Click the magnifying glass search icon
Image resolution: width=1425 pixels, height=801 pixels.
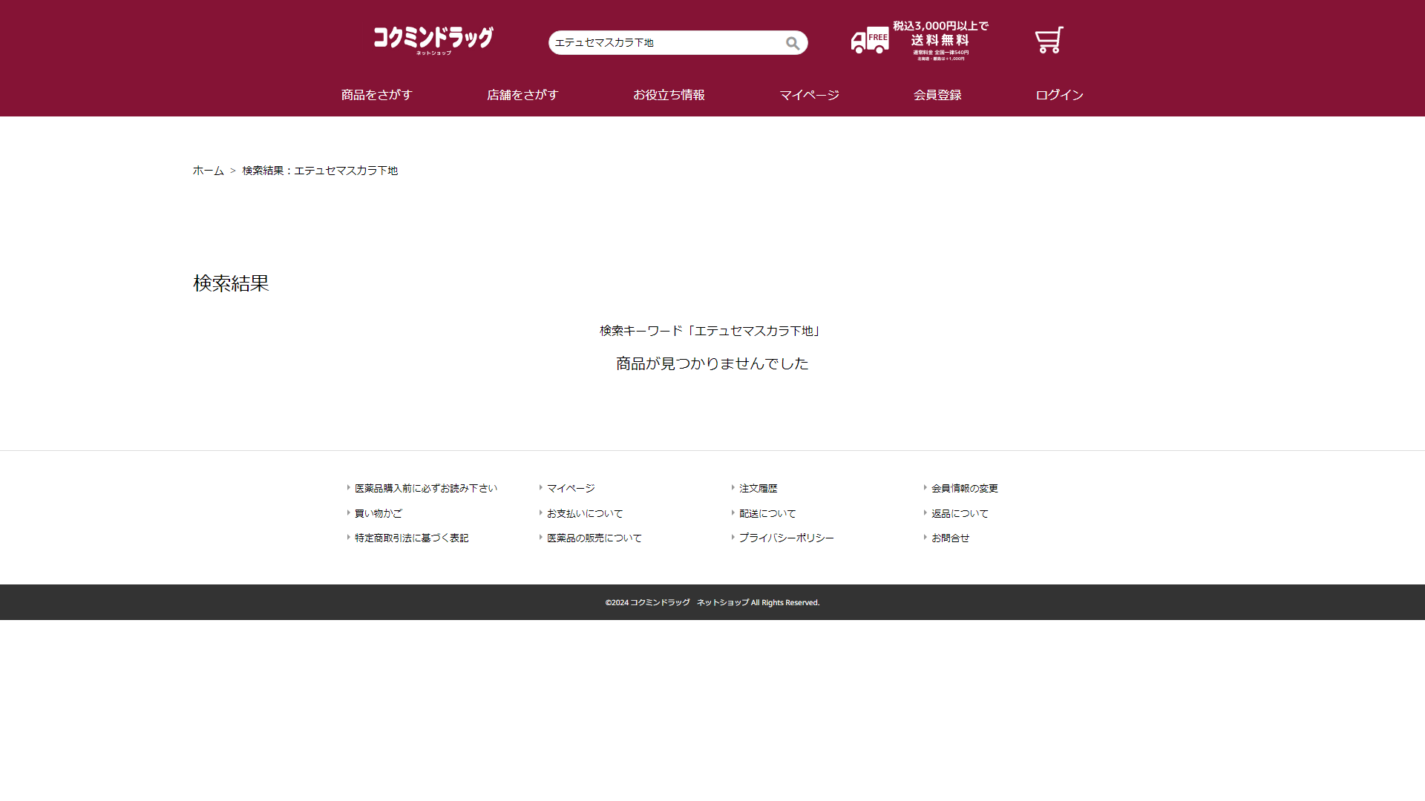[x=792, y=43]
